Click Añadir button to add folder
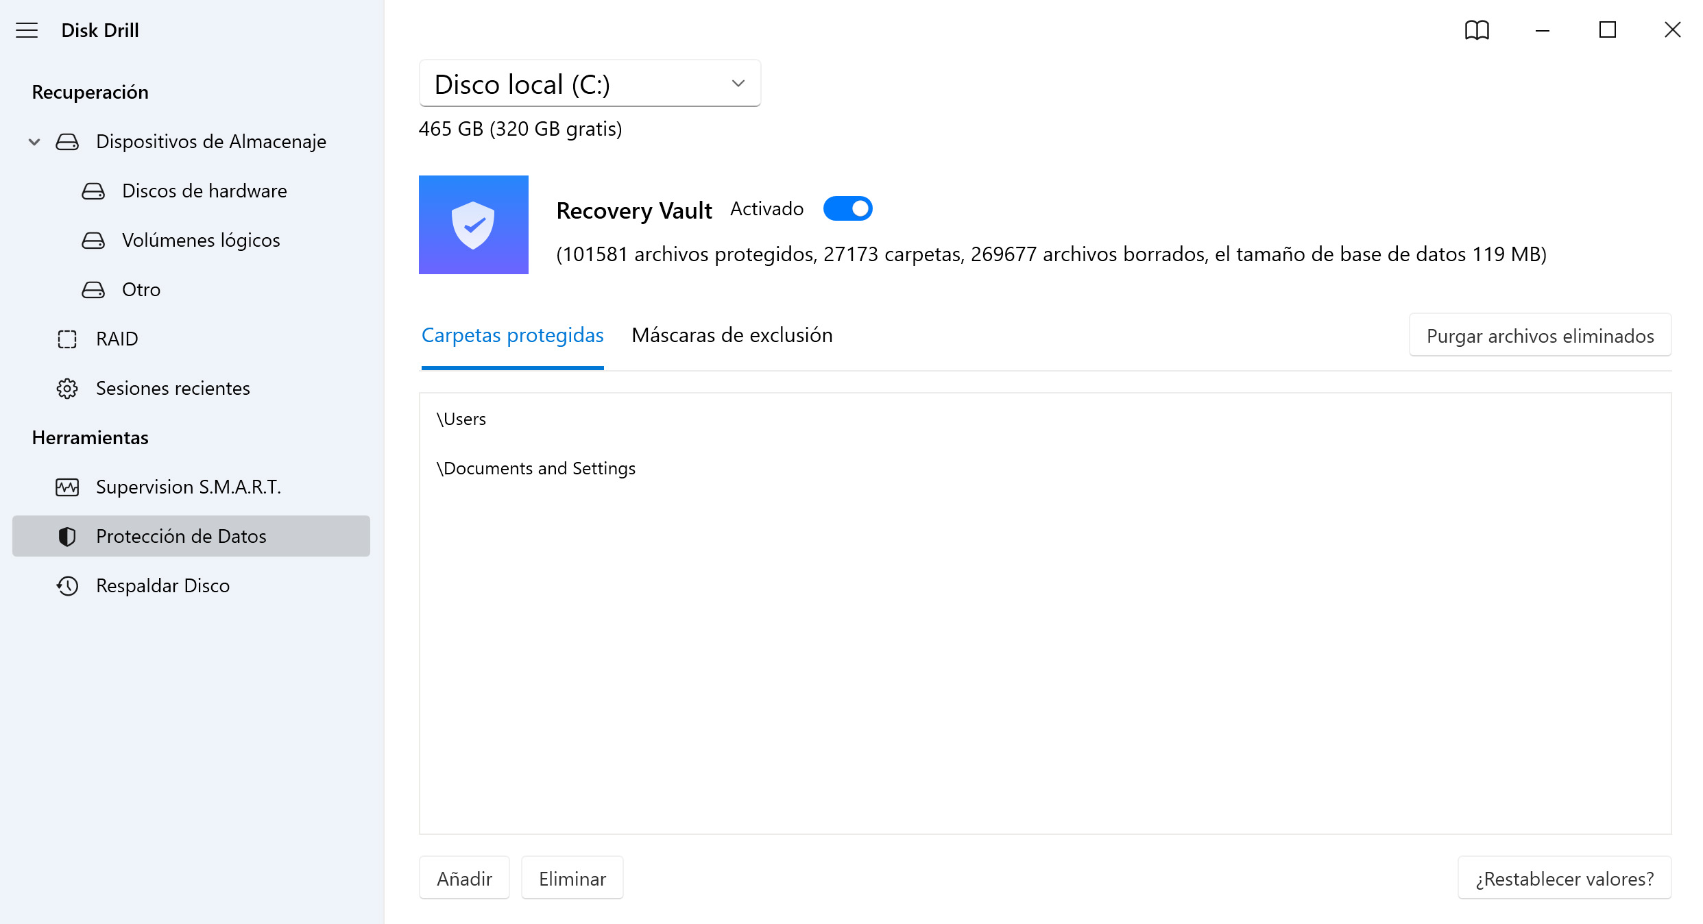Image resolution: width=1703 pixels, height=924 pixels. point(463,877)
